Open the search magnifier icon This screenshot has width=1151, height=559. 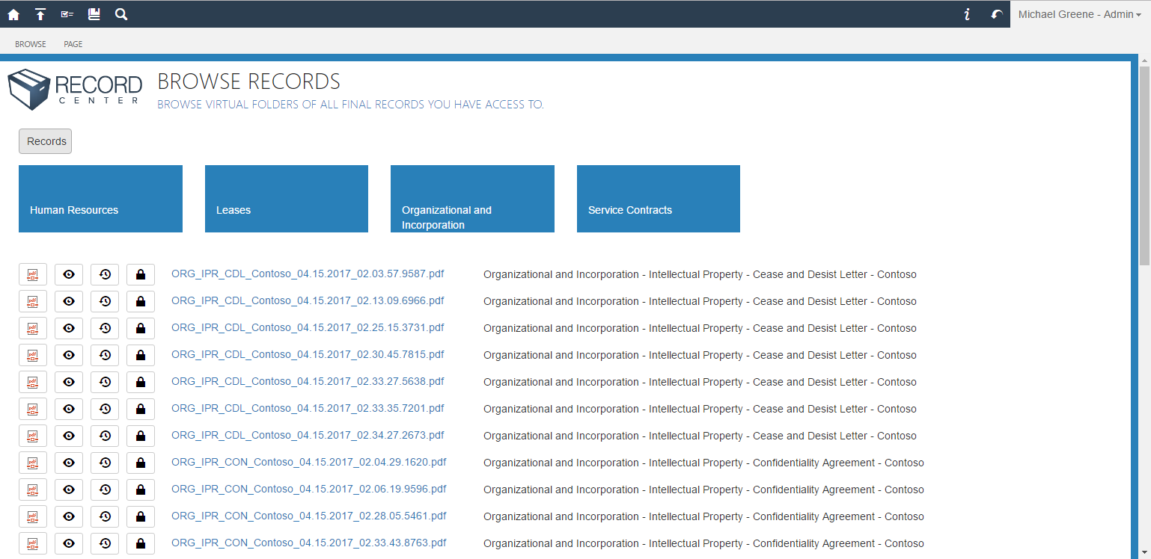(121, 14)
